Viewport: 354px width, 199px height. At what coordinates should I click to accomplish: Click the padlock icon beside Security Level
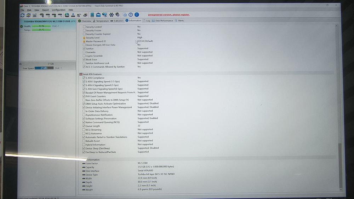pos(84,37)
